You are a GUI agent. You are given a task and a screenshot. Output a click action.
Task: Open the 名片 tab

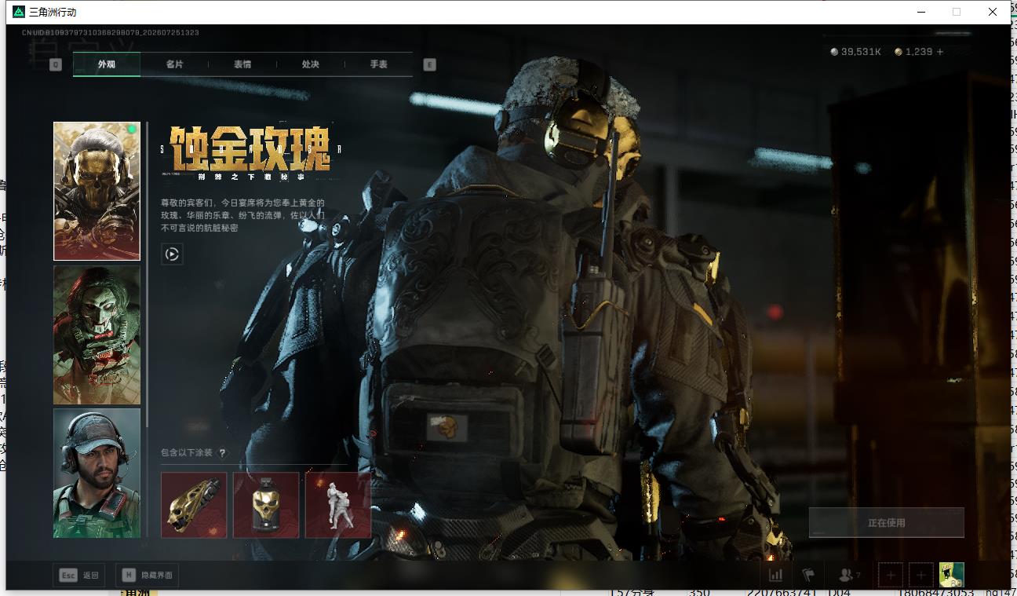click(x=174, y=64)
